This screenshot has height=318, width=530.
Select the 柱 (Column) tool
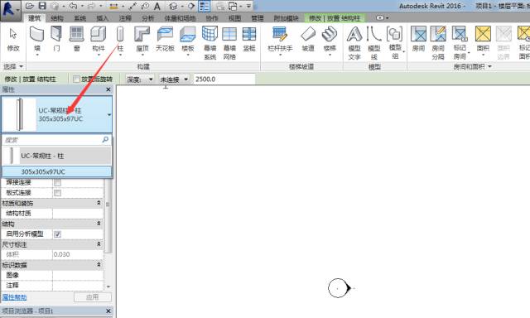[x=120, y=41]
